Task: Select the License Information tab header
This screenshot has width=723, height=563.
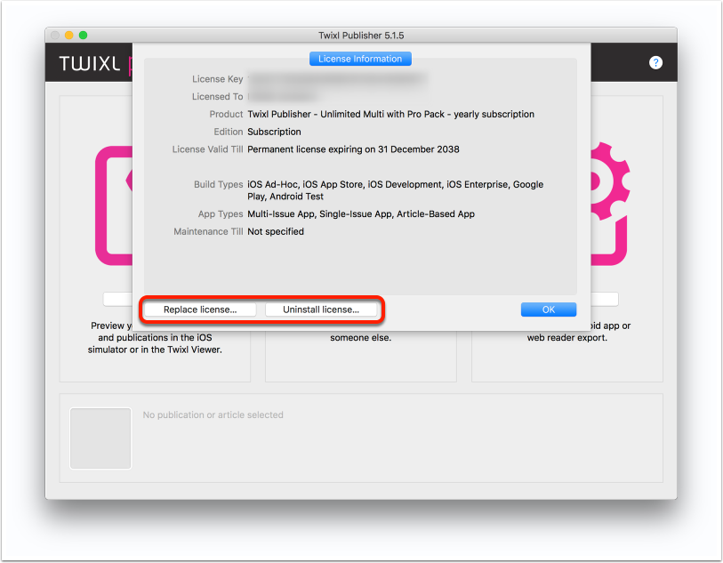Action: point(360,59)
